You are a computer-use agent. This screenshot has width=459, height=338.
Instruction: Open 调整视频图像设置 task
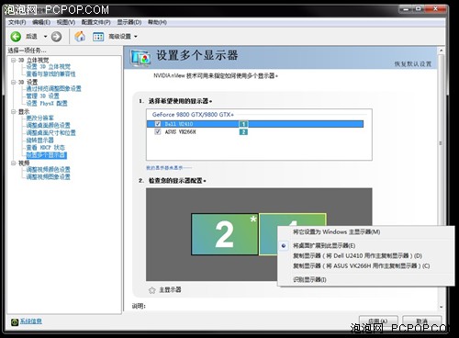tap(49, 177)
